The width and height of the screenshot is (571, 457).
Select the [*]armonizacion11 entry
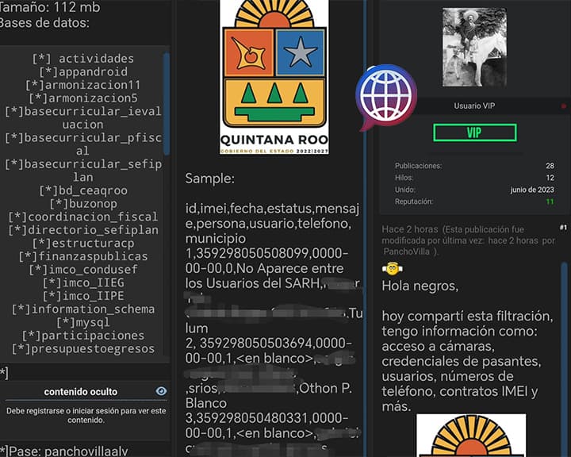[83, 85]
